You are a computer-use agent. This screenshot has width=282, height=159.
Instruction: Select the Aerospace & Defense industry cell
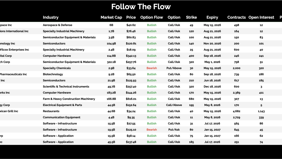58,25
